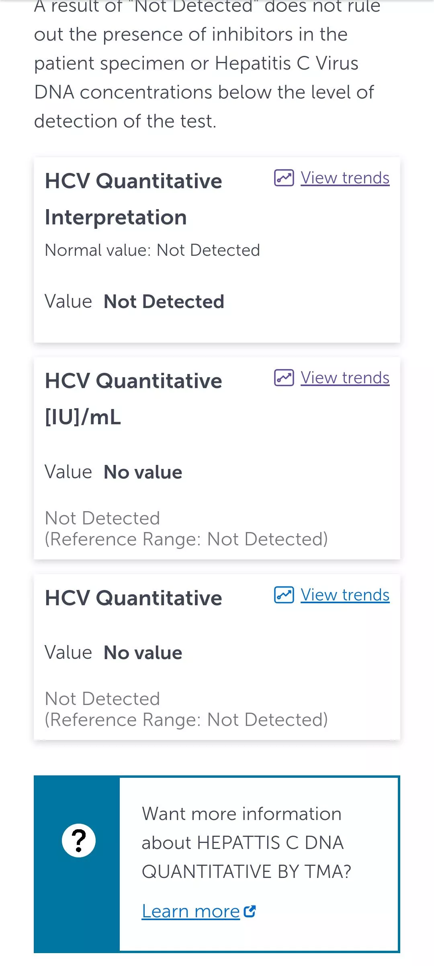Click external link icon beside Learn more
The width and height of the screenshot is (434, 966).
250,911
